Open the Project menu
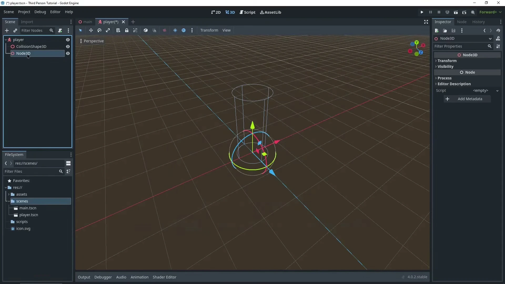The image size is (505, 284). [24, 12]
